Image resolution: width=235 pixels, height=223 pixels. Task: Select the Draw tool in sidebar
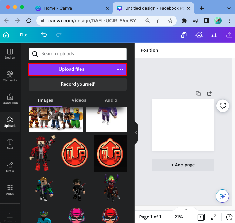pos(10,167)
